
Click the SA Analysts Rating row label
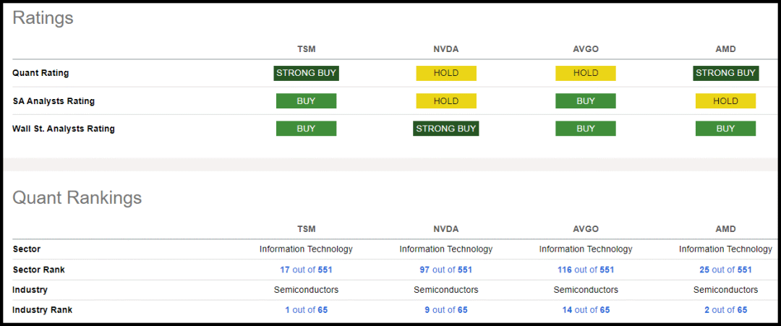click(54, 101)
